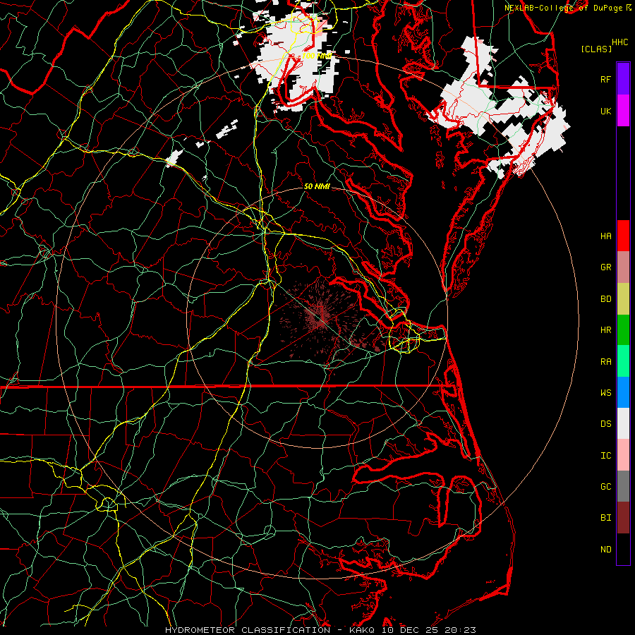Click the UK legend label

click(x=605, y=111)
